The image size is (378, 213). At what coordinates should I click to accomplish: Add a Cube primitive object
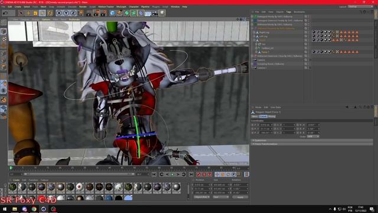click(x=112, y=13)
